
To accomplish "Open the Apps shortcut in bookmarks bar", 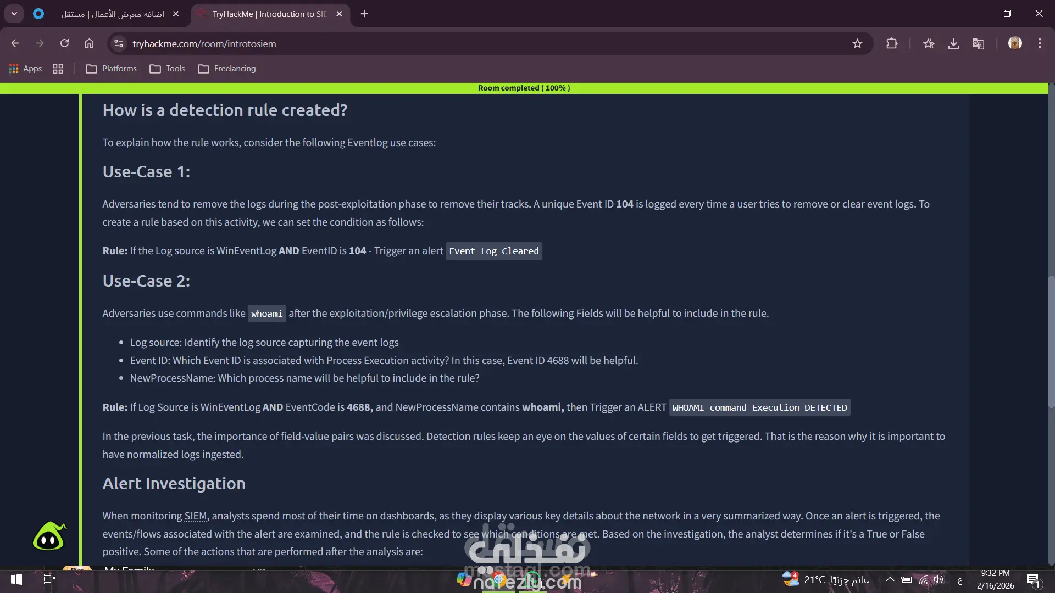I will (26, 69).
